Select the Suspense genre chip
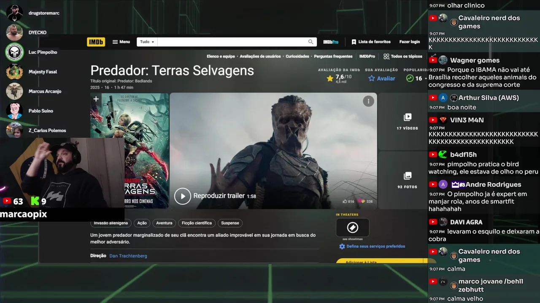540x303 pixels. point(230,223)
